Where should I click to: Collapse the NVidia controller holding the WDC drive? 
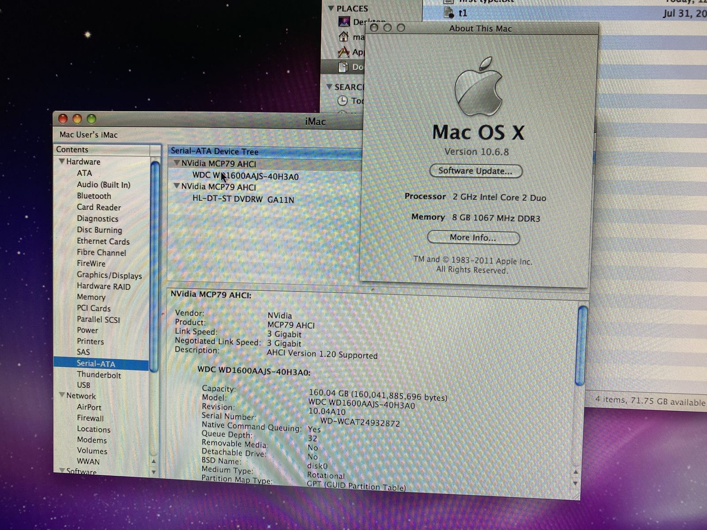(177, 163)
